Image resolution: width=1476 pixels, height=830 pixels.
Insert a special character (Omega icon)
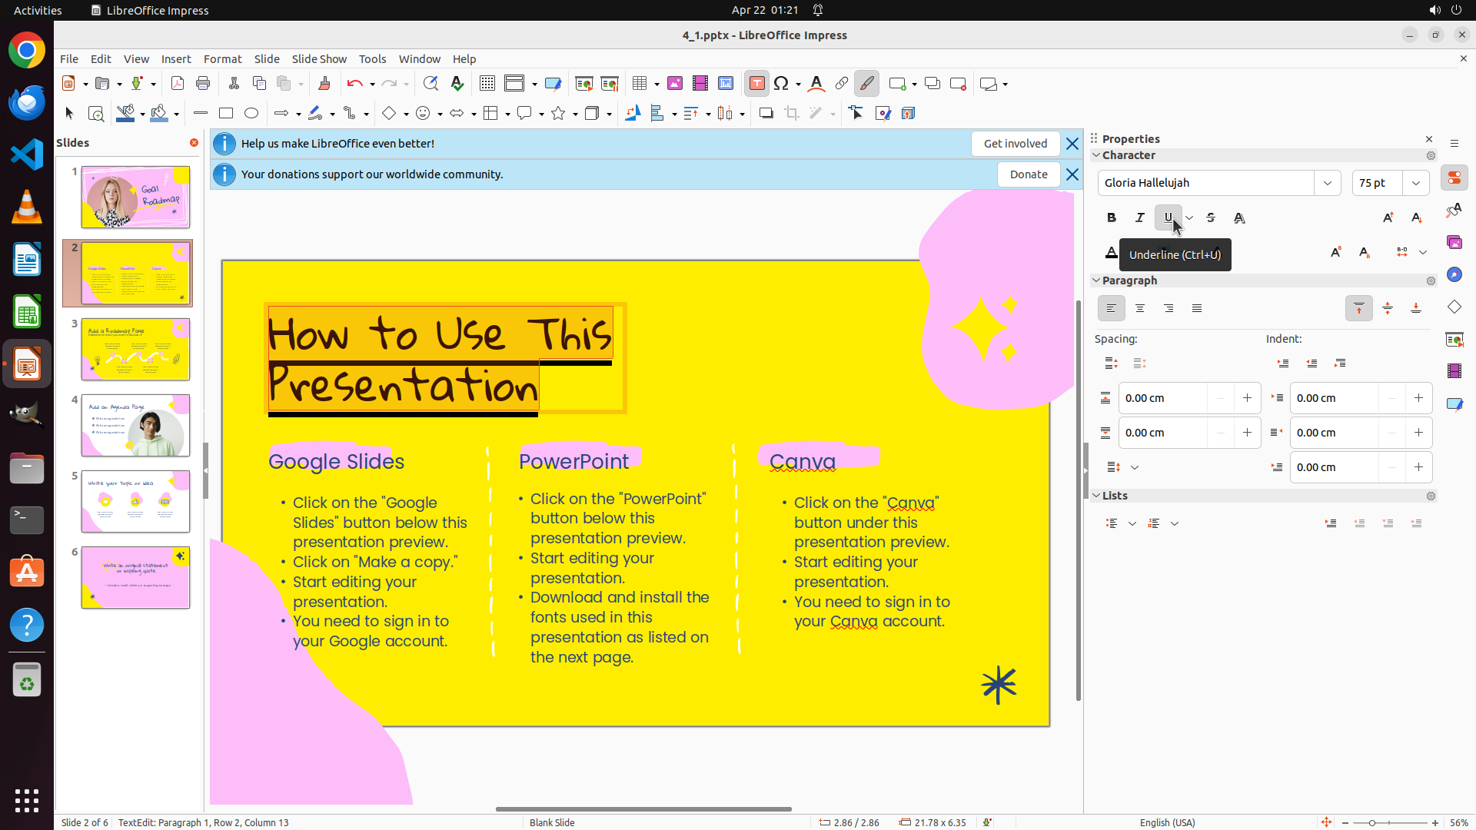(781, 84)
